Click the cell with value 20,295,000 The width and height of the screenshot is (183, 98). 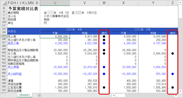coord(90,50)
